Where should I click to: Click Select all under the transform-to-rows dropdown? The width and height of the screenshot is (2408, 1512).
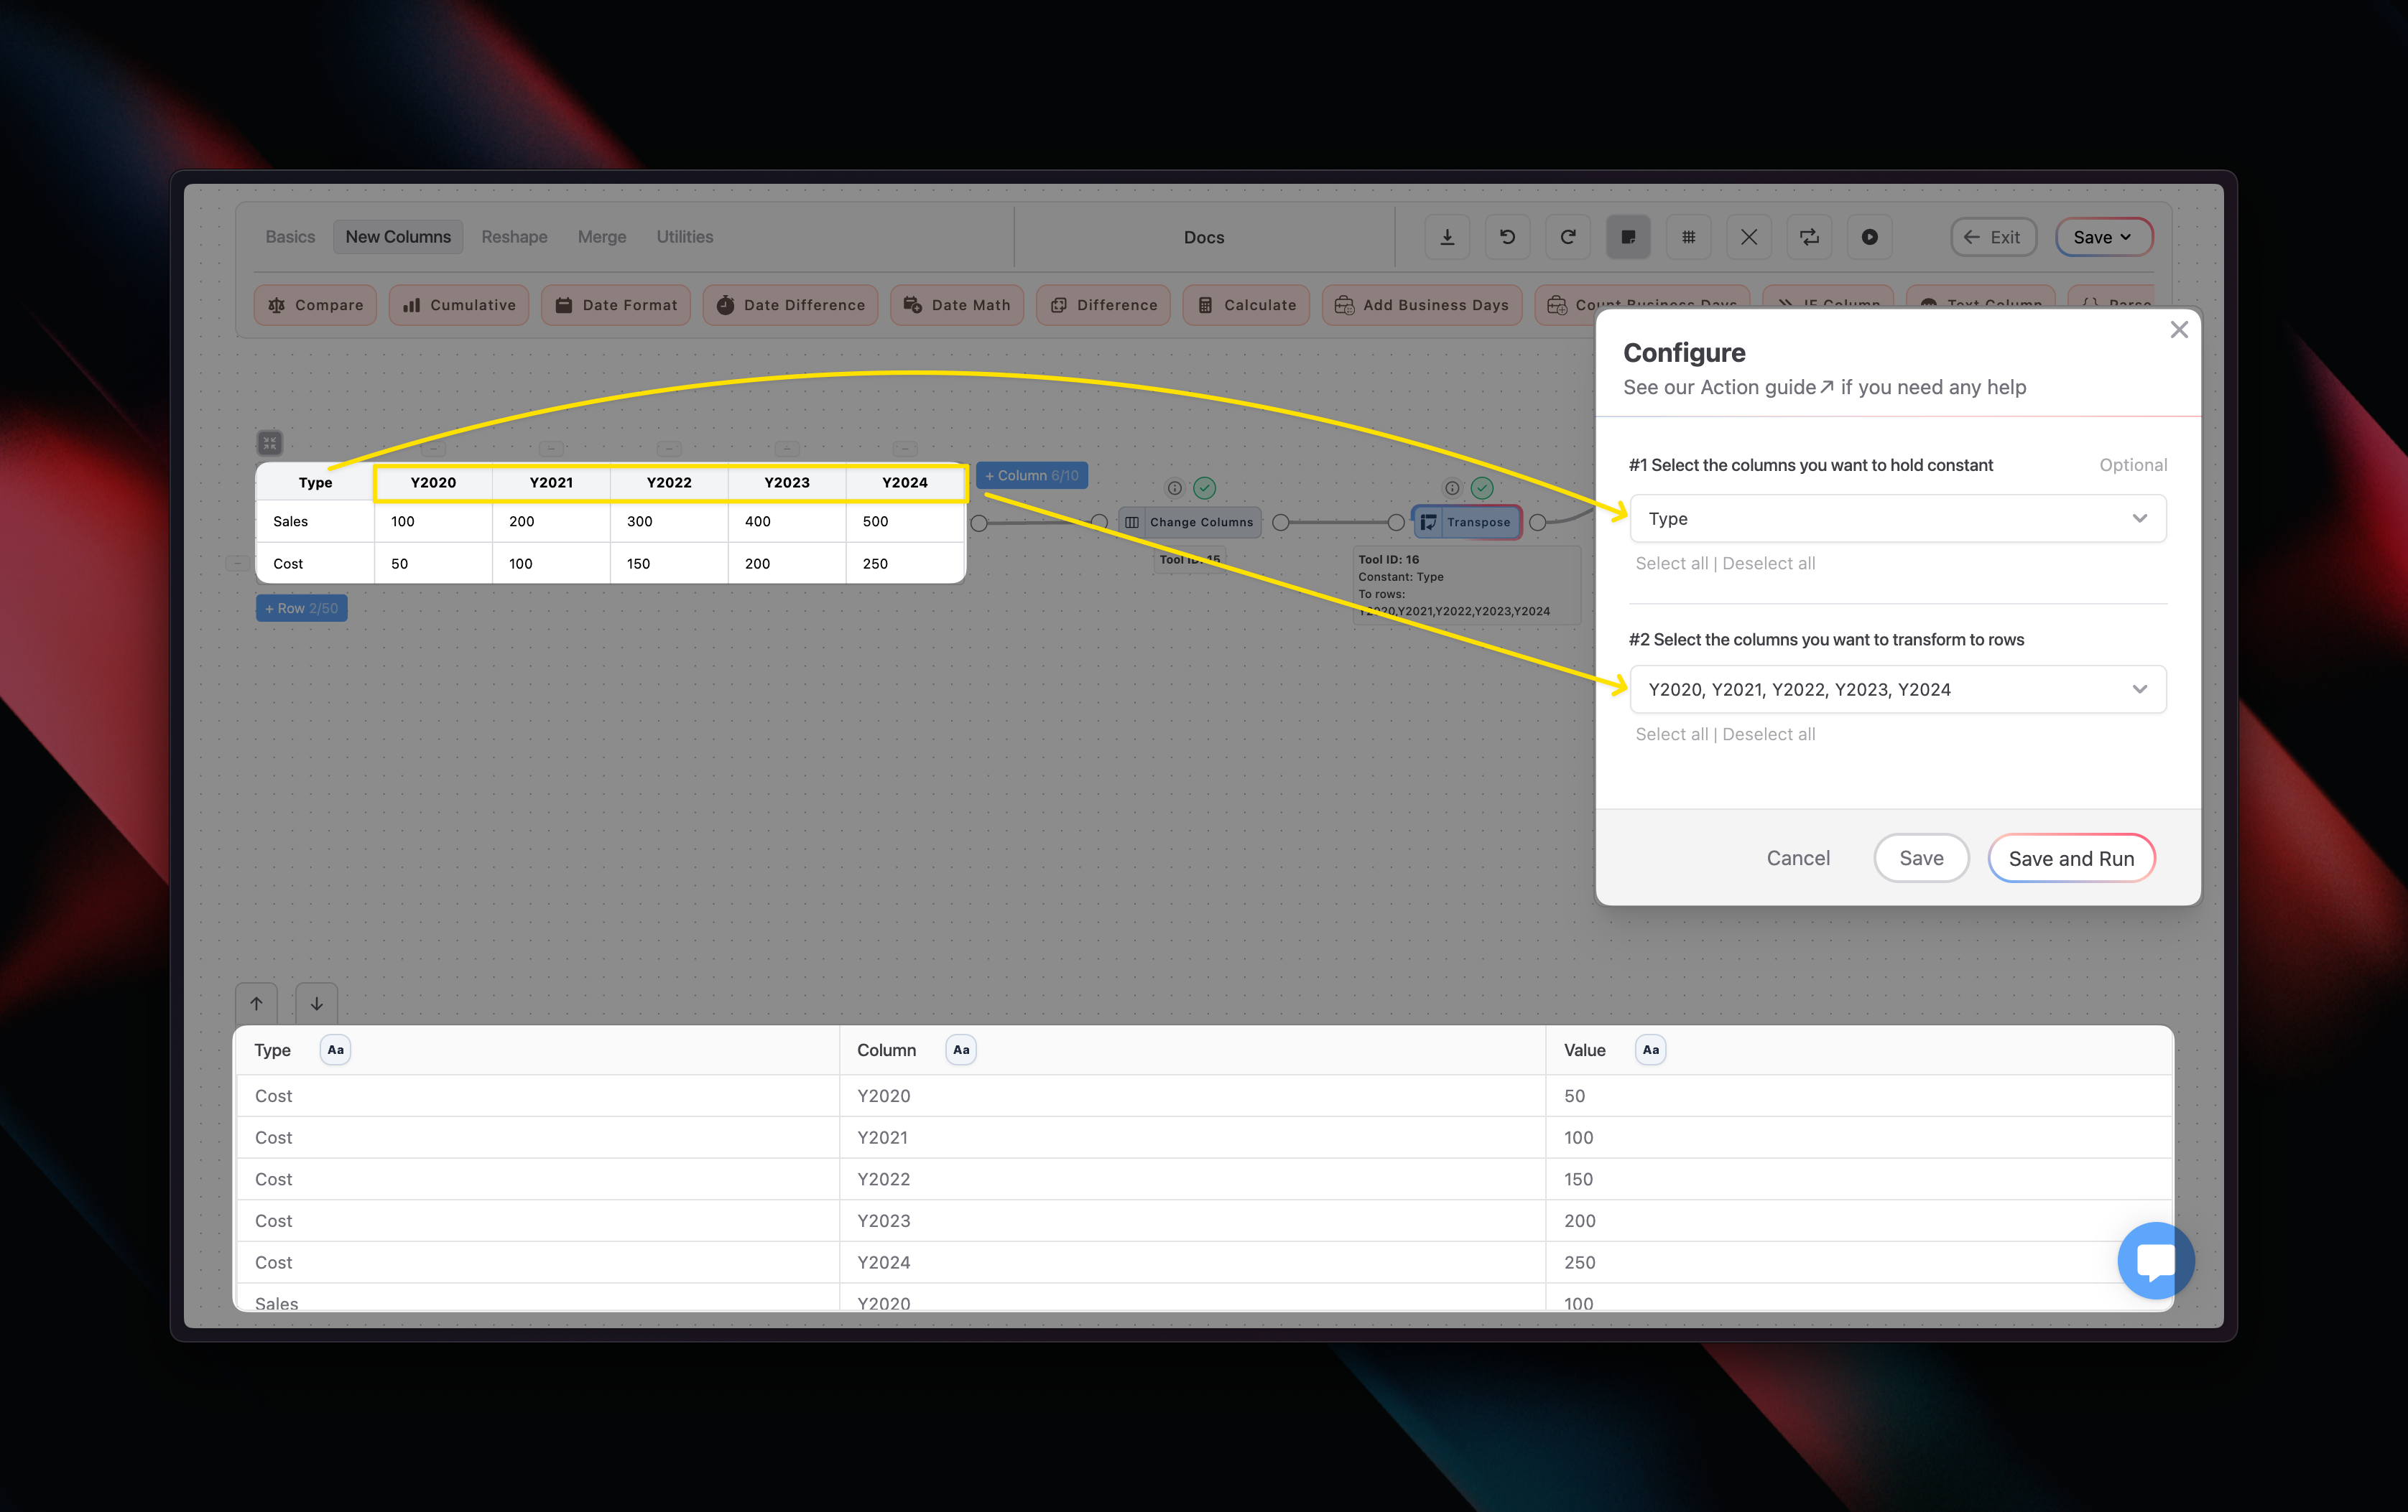[1671, 734]
